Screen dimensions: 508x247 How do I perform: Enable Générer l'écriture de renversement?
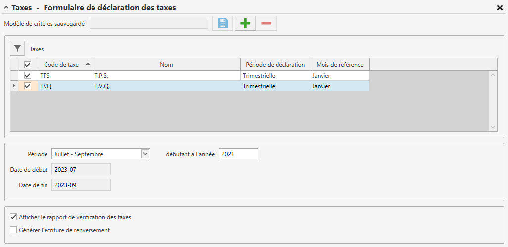click(x=13, y=230)
